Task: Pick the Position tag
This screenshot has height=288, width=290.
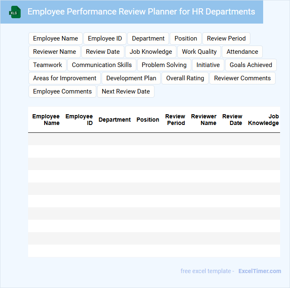Action: click(x=185, y=38)
